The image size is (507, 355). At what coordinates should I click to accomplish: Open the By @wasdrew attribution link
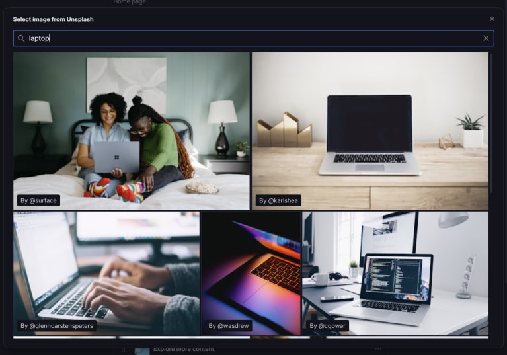pos(228,325)
